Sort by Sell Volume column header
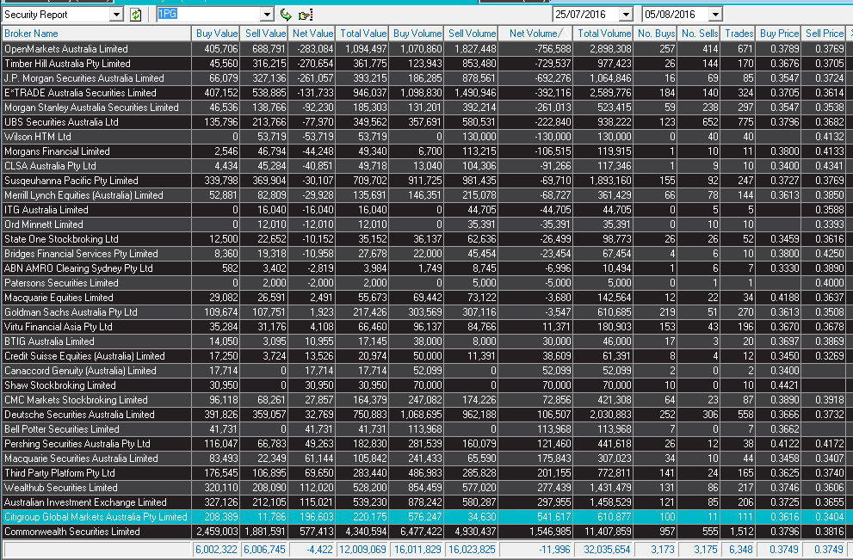 coord(471,34)
